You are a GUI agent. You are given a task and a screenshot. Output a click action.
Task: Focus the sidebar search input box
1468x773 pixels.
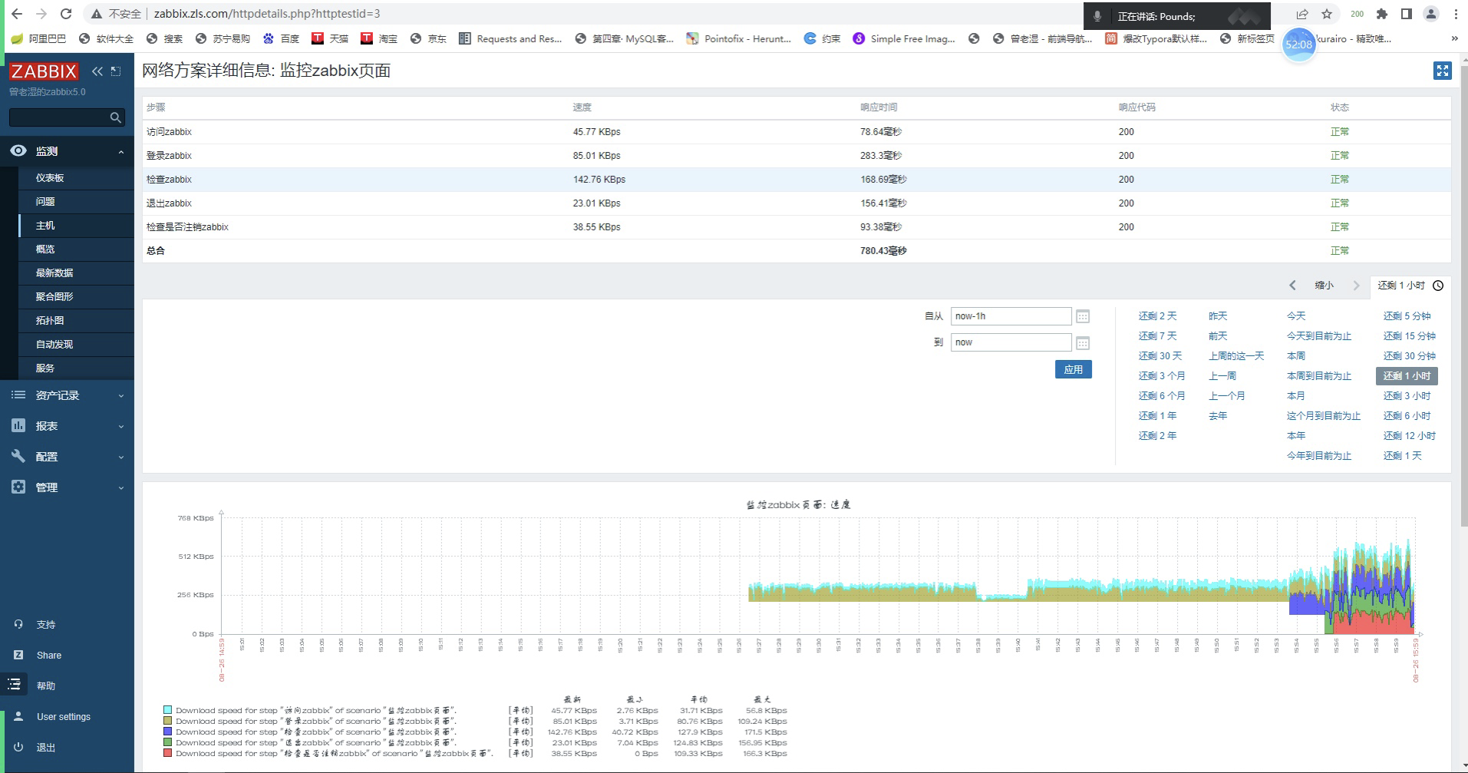point(58,117)
